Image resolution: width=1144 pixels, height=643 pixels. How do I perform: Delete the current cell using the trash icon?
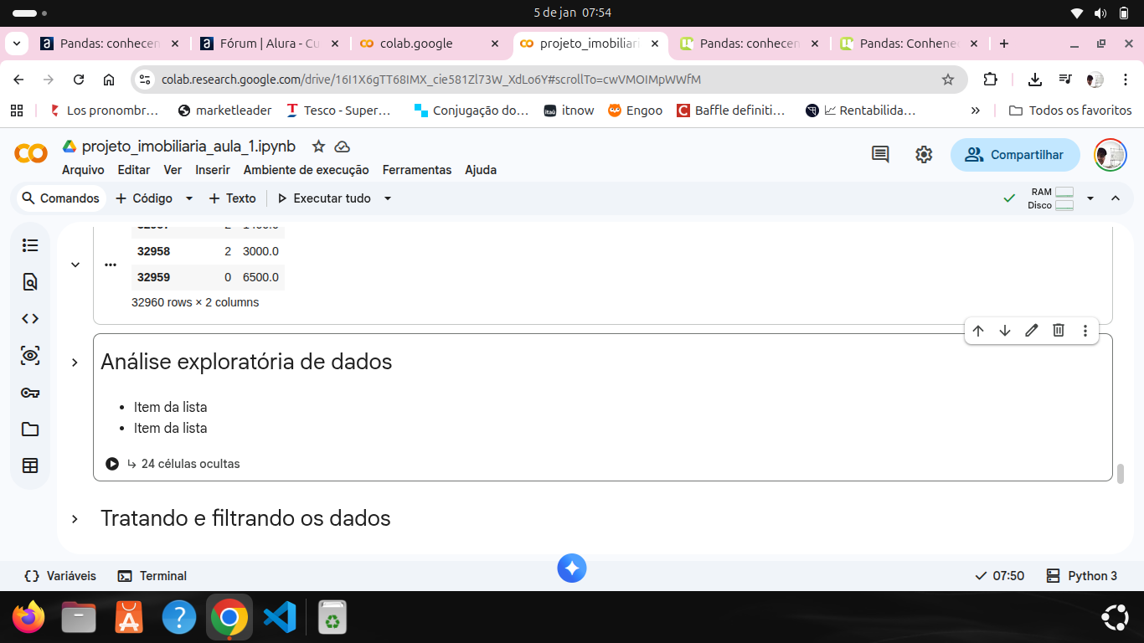point(1058,331)
